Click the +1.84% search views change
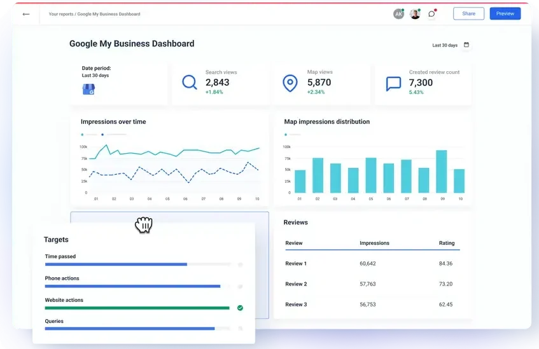Image resolution: width=539 pixels, height=349 pixels. coord(214,92)
